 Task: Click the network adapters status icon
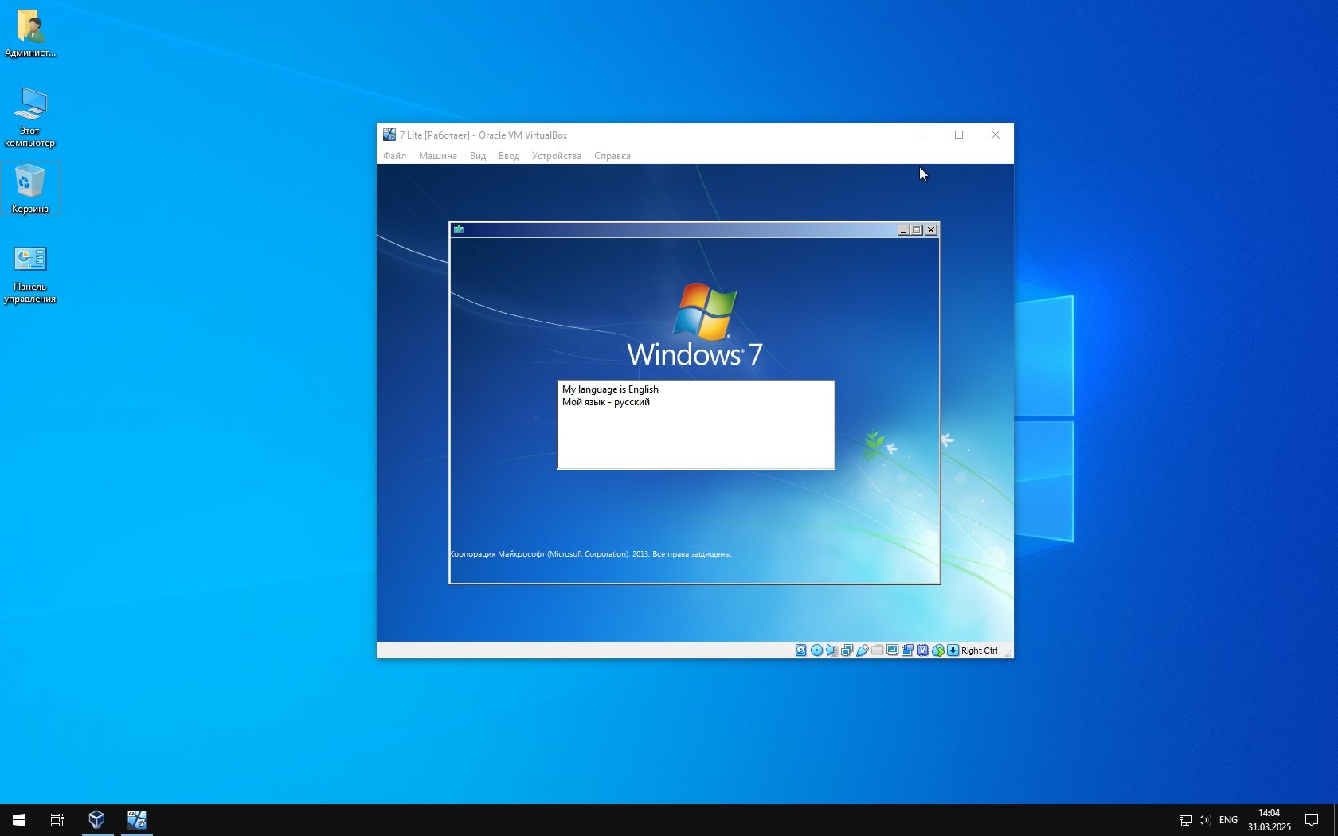click(847, 650)
